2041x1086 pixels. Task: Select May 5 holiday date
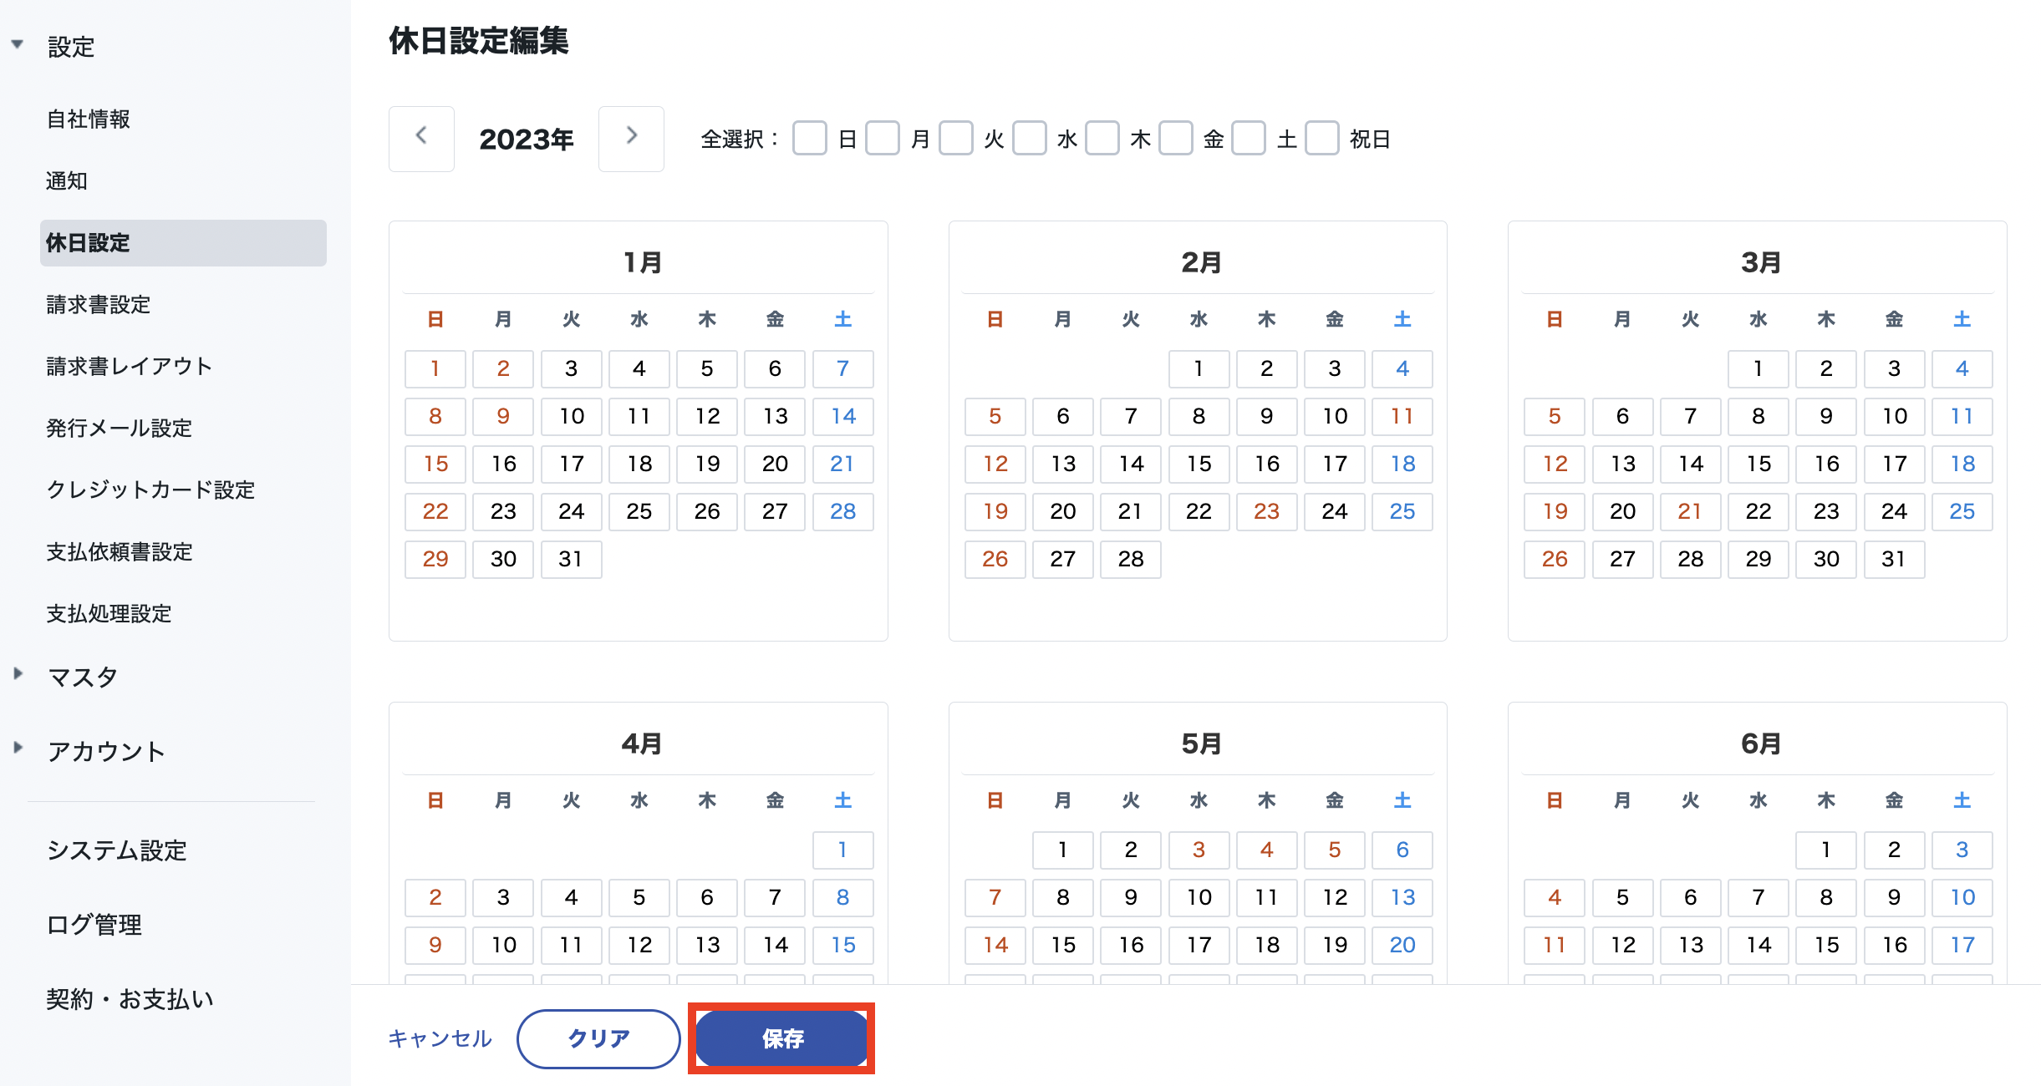coord(1335,850)
